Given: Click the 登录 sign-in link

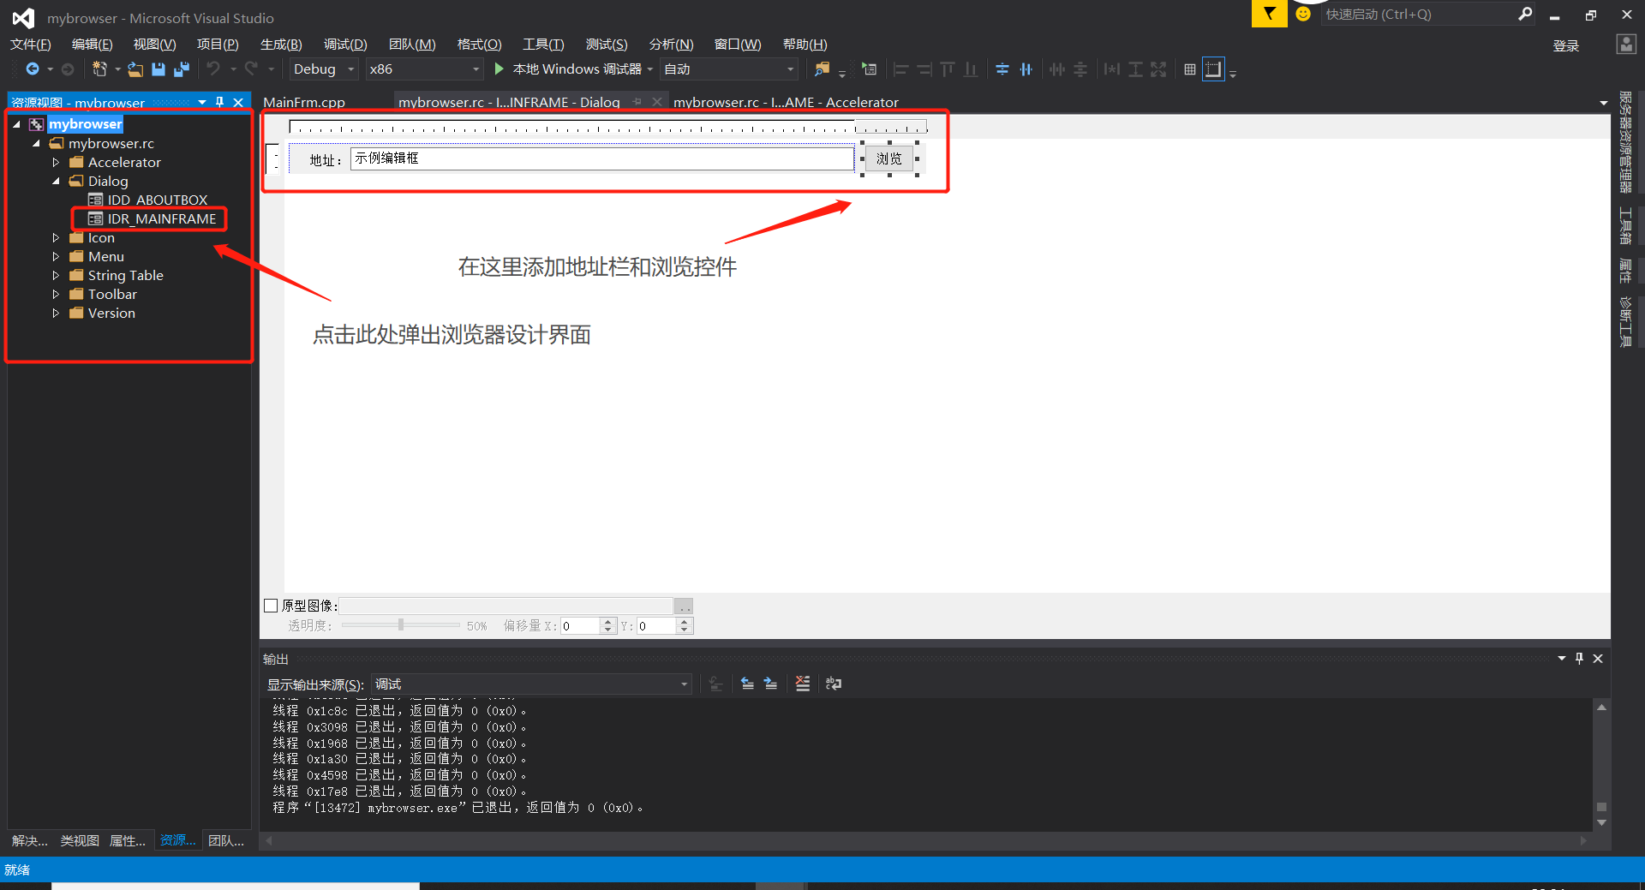Looking at the screenshot, I should (x=1566, y=45).
